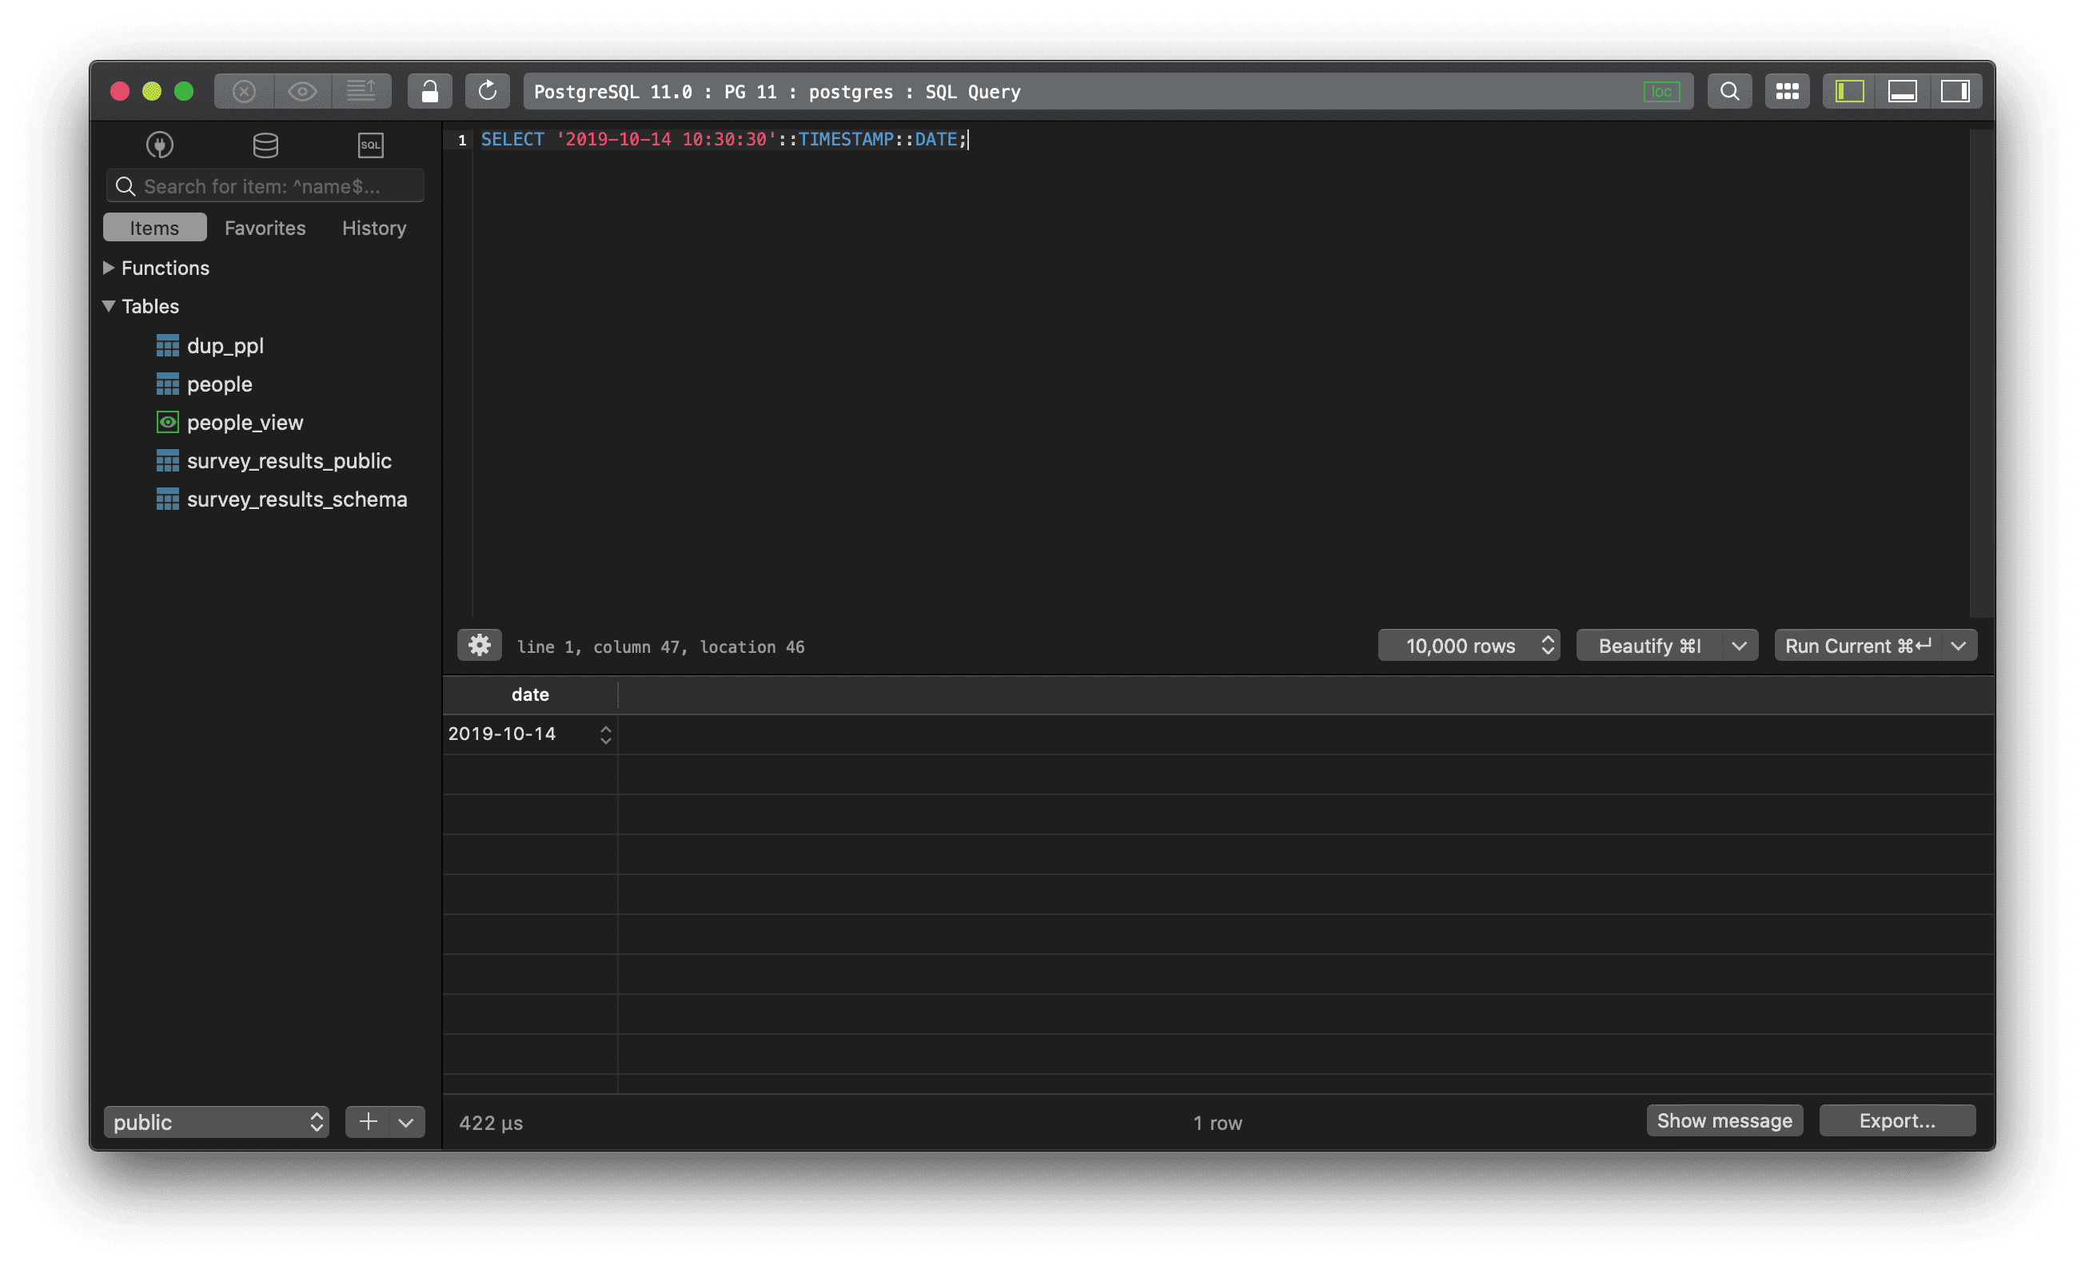Click the green loc tag badge
The height and width of the screenshot is (1269, 2085).
[1661, 91]
